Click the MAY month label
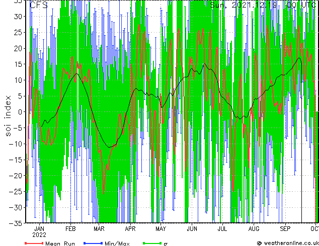This screenshot has width=319, height=246. point(161,229)
